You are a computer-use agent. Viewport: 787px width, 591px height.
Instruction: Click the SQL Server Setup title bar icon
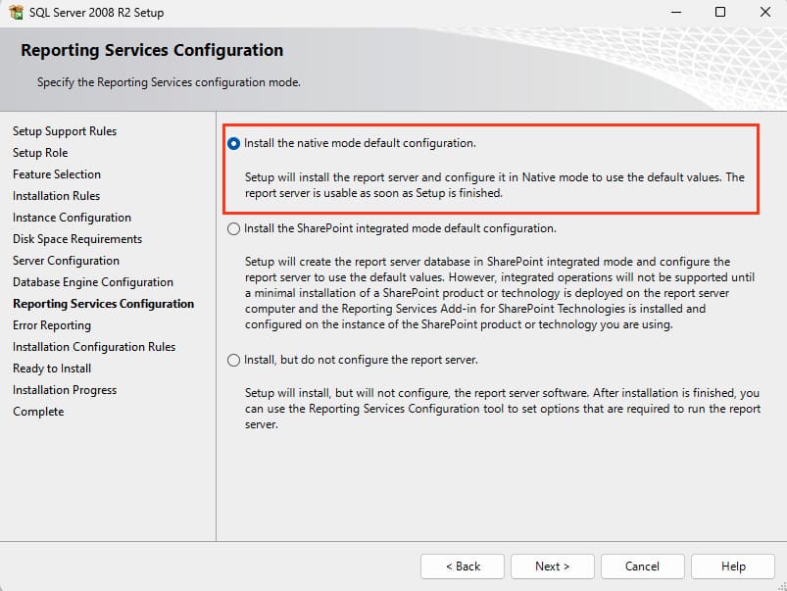tap(16, 13)
